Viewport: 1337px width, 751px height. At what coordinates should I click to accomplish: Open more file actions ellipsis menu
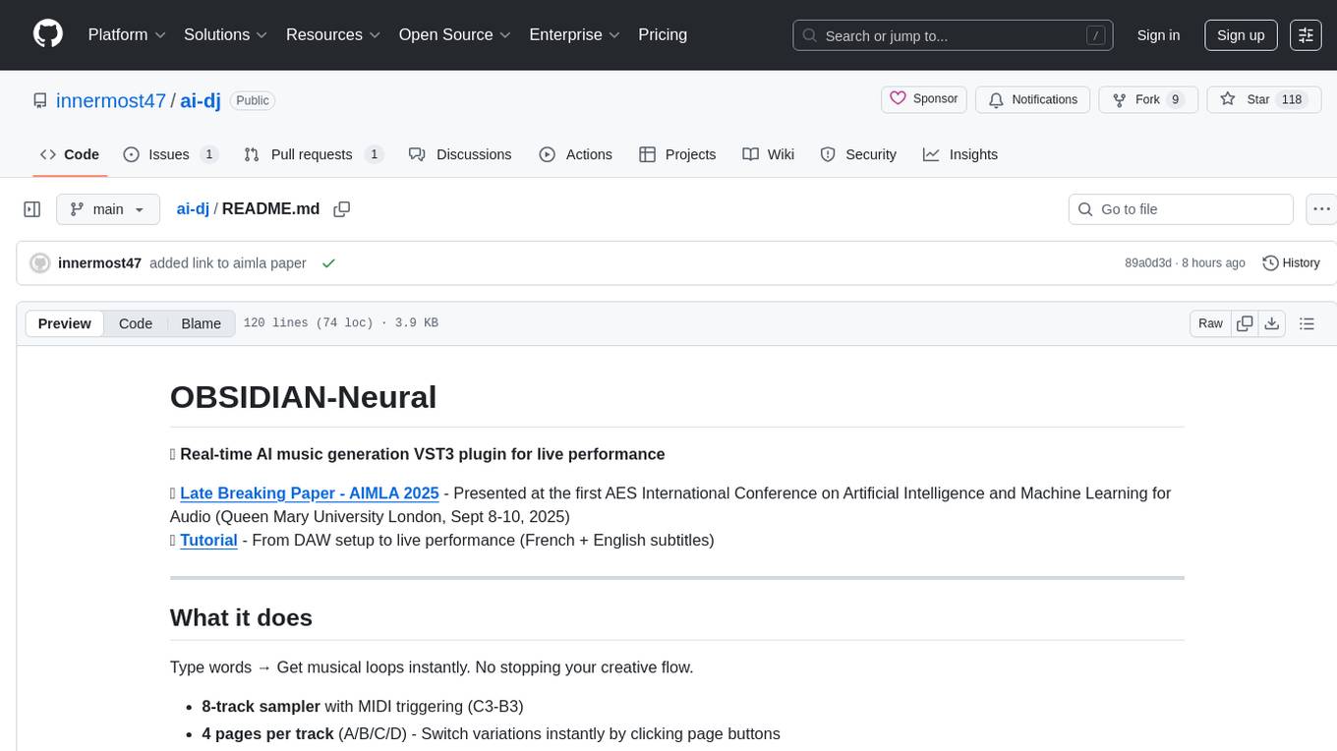pyautogui.click(x=1322, y=209)
